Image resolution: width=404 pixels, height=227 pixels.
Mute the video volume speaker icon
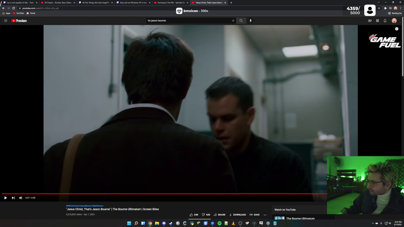(x=21, y=197)
